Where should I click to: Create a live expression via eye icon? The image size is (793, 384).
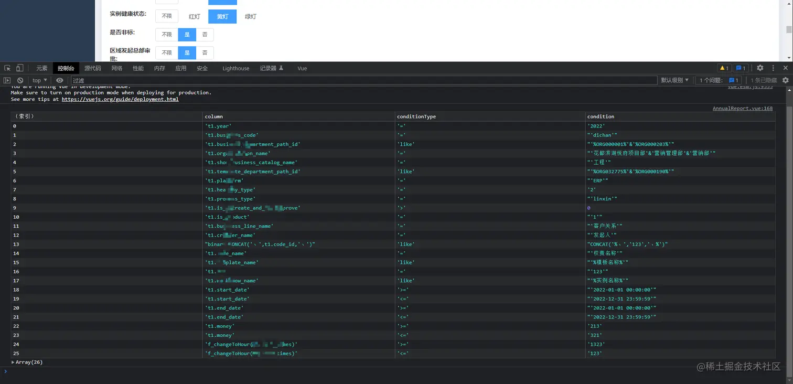[60, 80]
